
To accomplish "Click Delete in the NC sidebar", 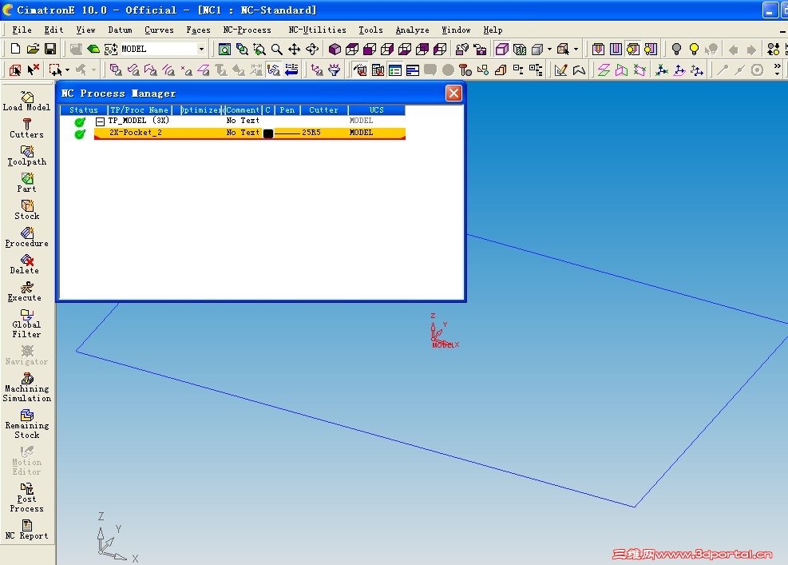I will (x=26, y=265).
